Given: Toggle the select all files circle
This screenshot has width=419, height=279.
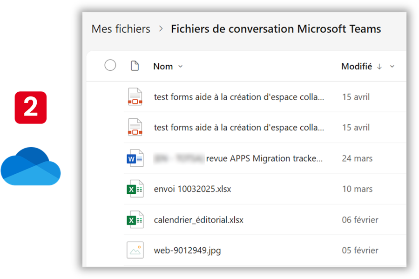Looking at the screenshot, I should point(110,66).
